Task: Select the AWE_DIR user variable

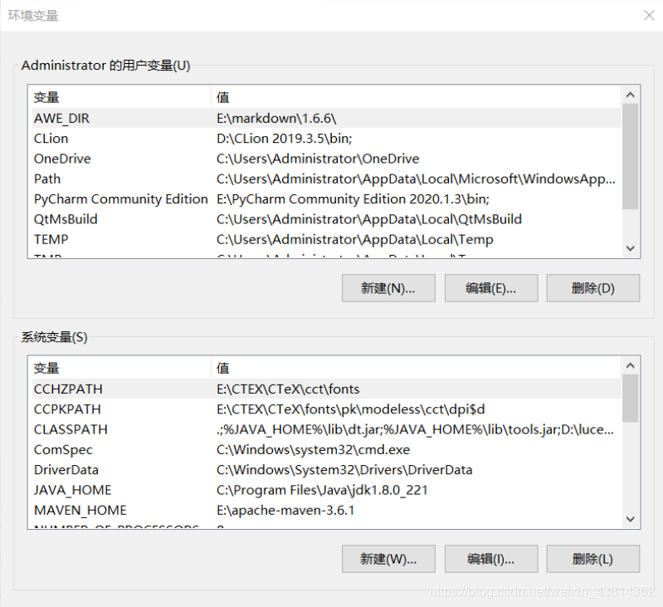Action: point(326,118)
